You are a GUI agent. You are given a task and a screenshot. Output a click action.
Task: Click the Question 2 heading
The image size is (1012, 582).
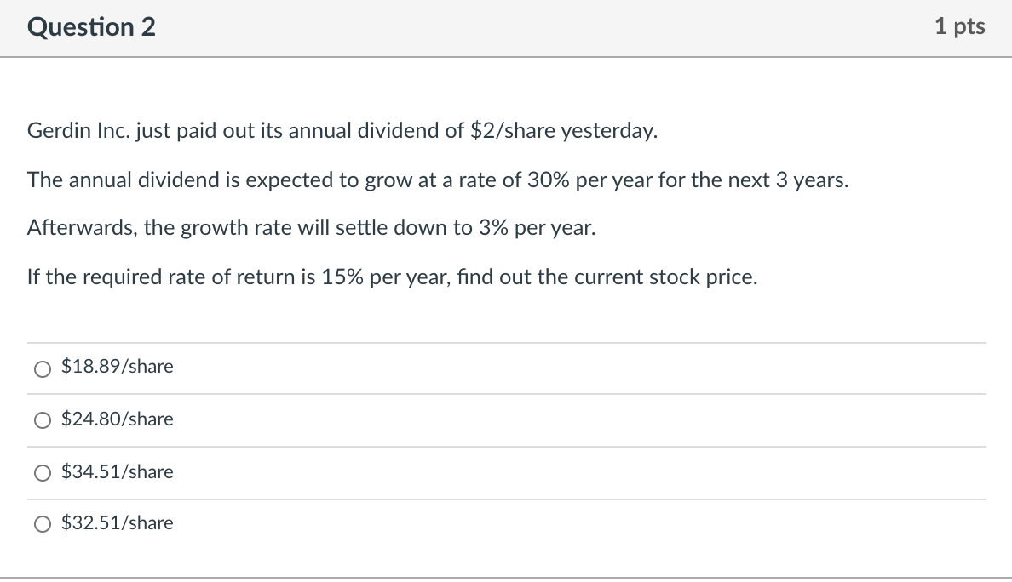[91, 27]
